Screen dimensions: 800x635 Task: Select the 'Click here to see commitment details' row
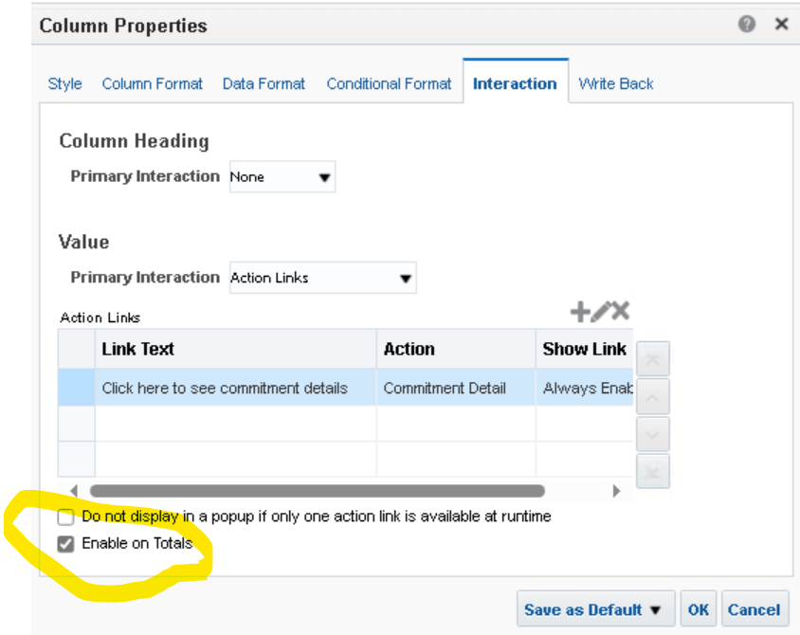345,389
